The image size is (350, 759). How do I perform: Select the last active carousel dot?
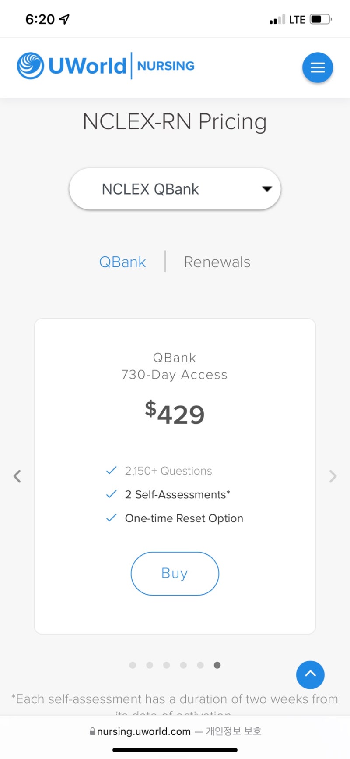pyautogui.click(x=217, y=665)
